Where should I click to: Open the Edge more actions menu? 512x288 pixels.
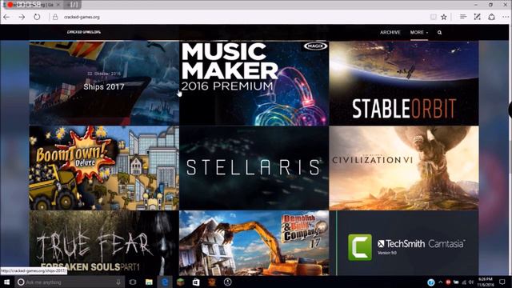point(506,17)
